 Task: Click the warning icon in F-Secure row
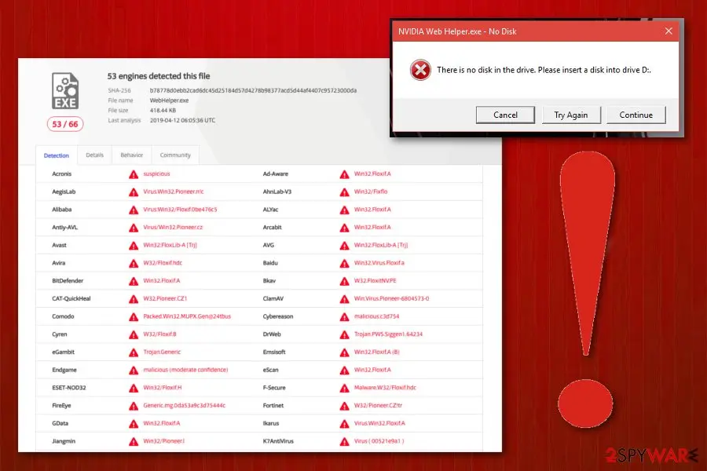[x=345, y=389]
